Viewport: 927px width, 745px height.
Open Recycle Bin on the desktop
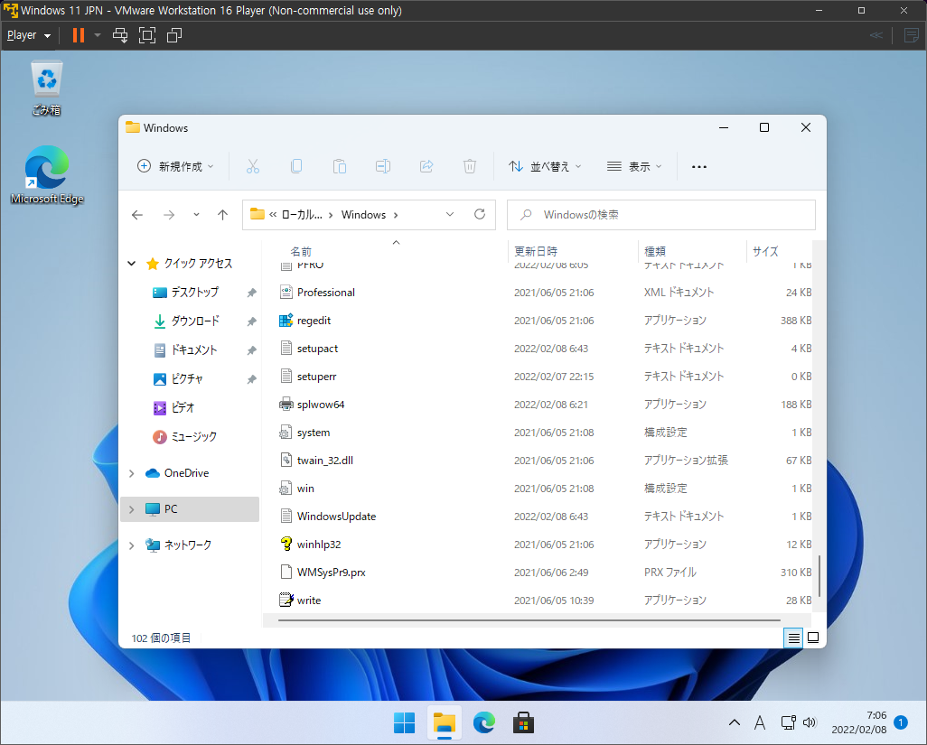(x=47, y=88)
